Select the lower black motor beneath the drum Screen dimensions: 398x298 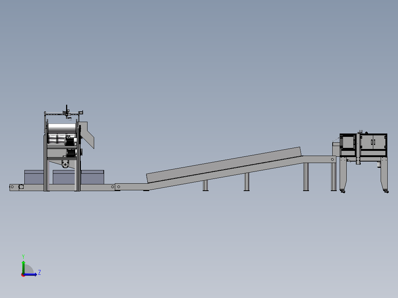71,152
